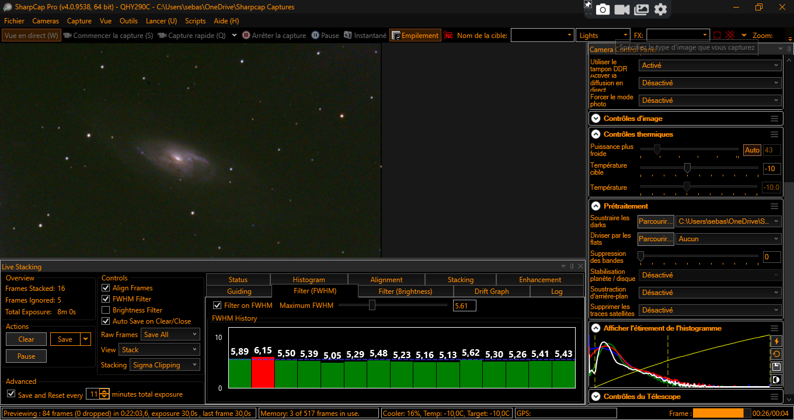Viewport: 794px width, 420px height.
Task: Reset histogram stretch with circular arrow icon
Action: pyautogui.click(x=776, y=354)
